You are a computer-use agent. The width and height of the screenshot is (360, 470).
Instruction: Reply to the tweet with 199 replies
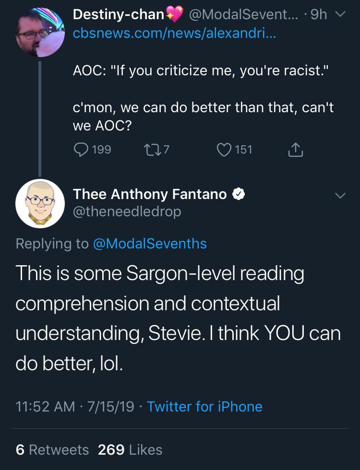pos(81,150)
